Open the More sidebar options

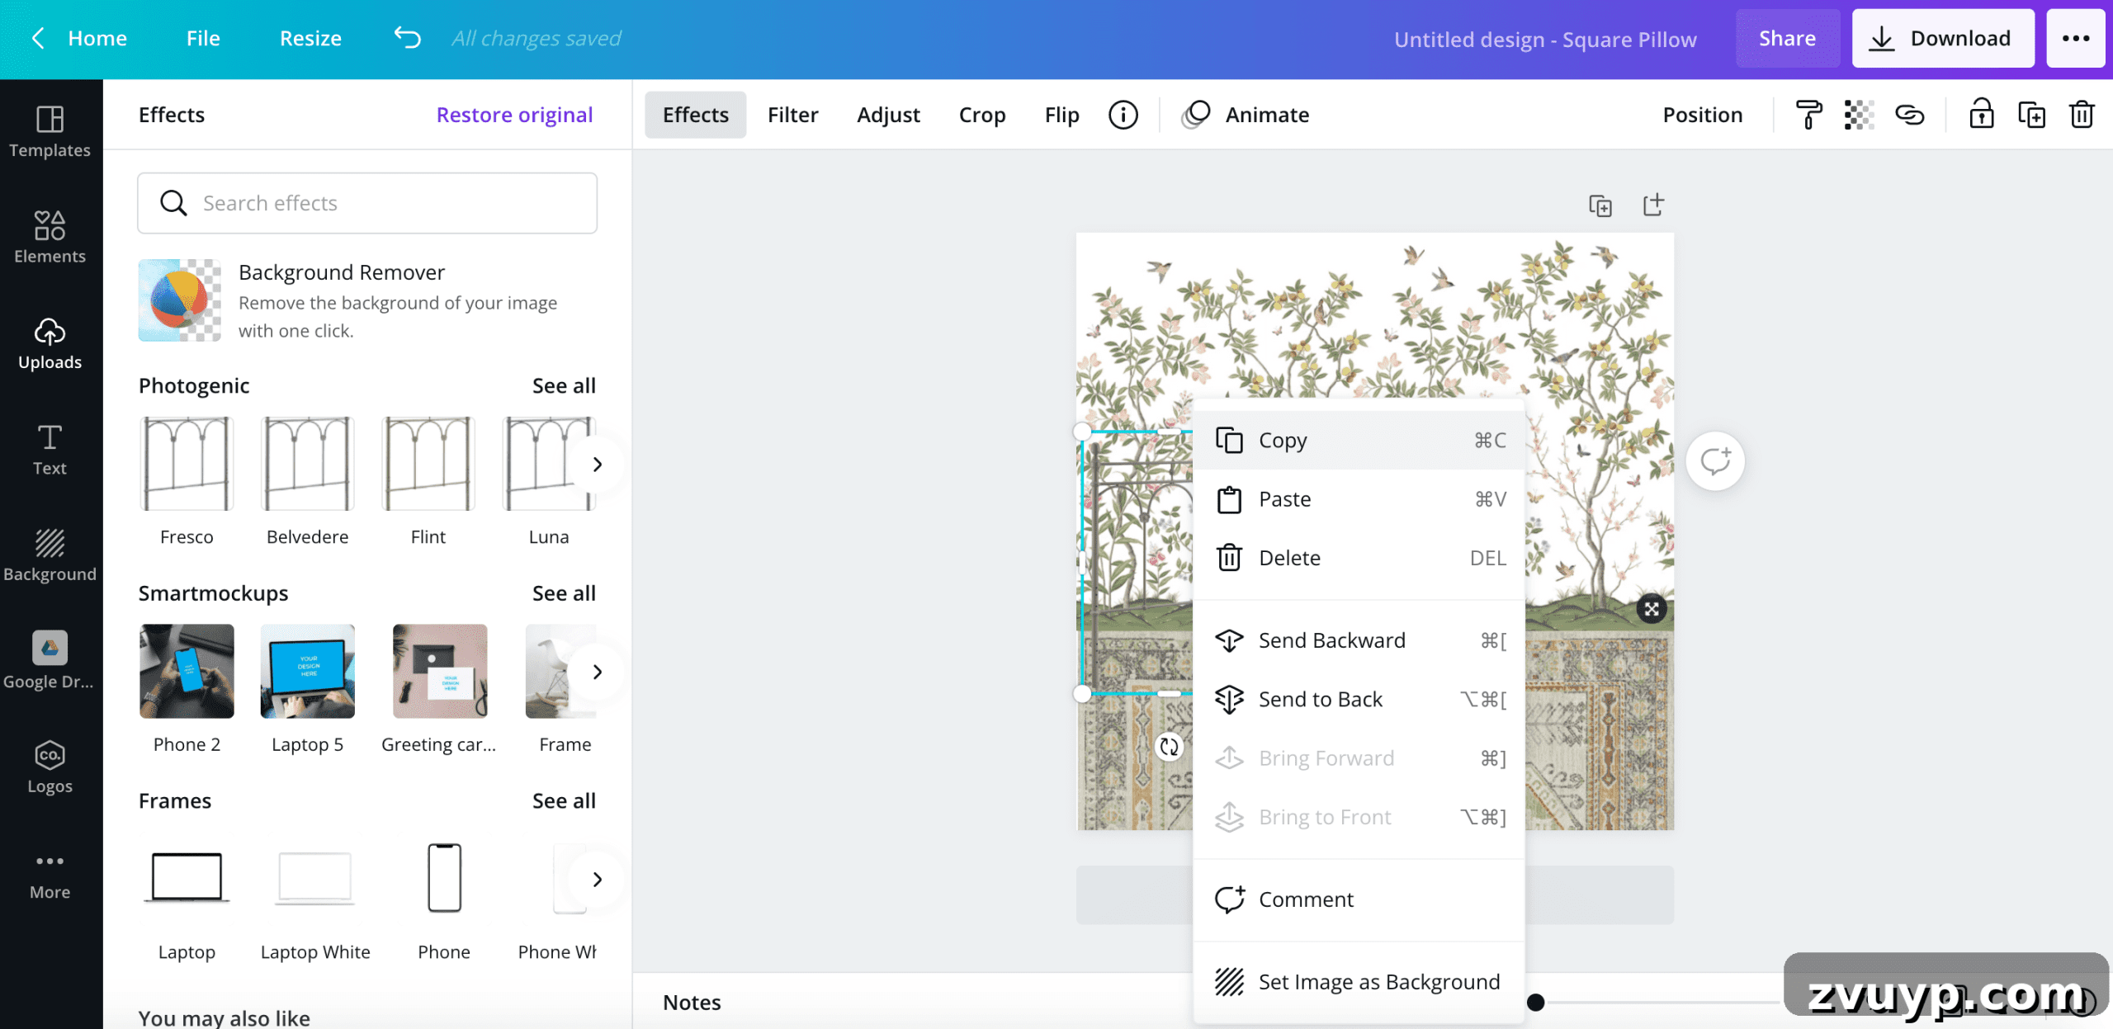click(50, 875)
